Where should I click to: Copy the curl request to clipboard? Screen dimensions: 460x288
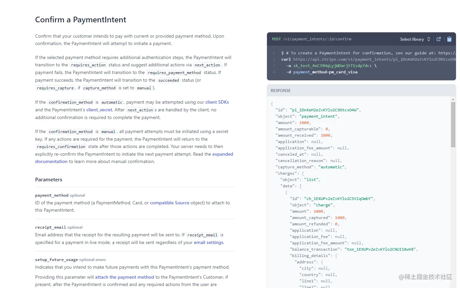point(449,39)
